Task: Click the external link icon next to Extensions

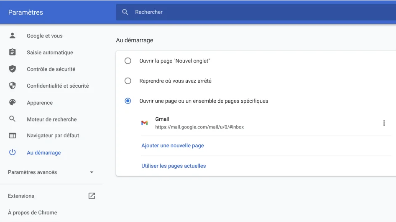Action: coord(92,196)
